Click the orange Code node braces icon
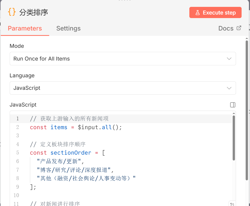This screenshot has width=250, height=206. tap(12, 12)
